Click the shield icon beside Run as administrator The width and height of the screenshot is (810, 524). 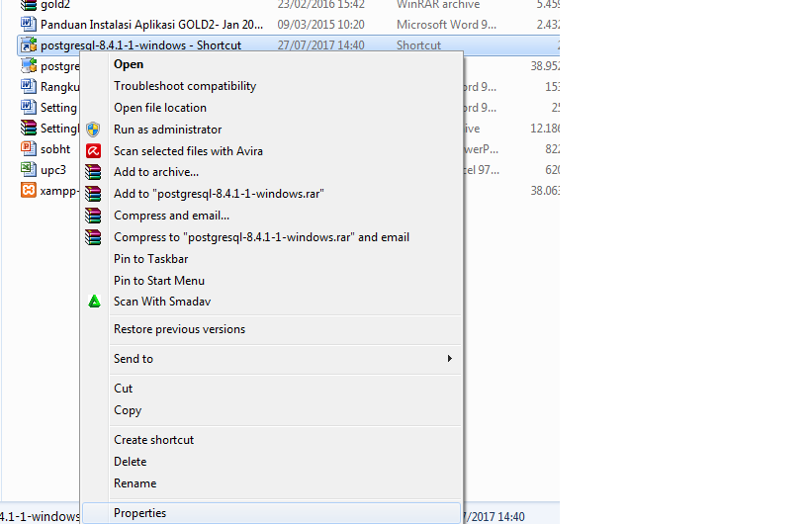click(94, 130)
